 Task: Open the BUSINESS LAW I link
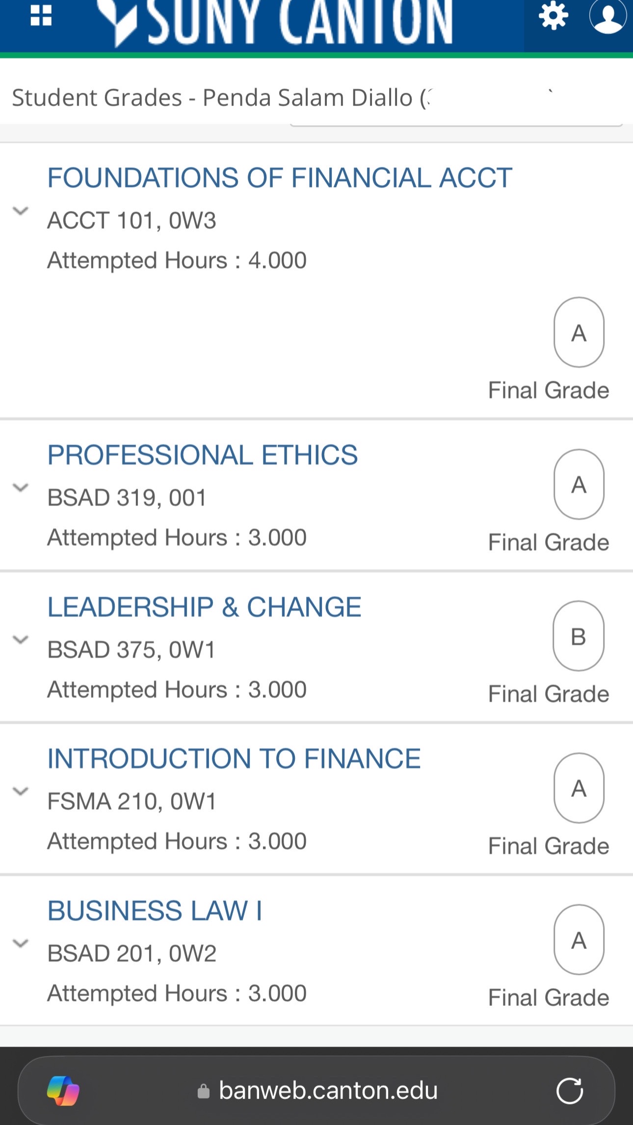coord(155,911)
